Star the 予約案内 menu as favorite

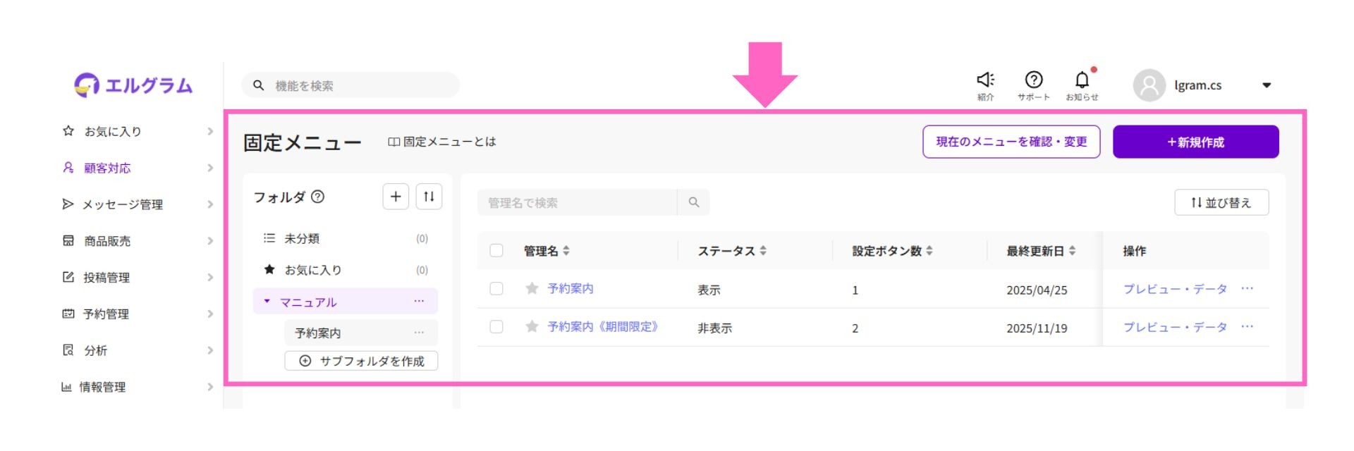[532, 288]
